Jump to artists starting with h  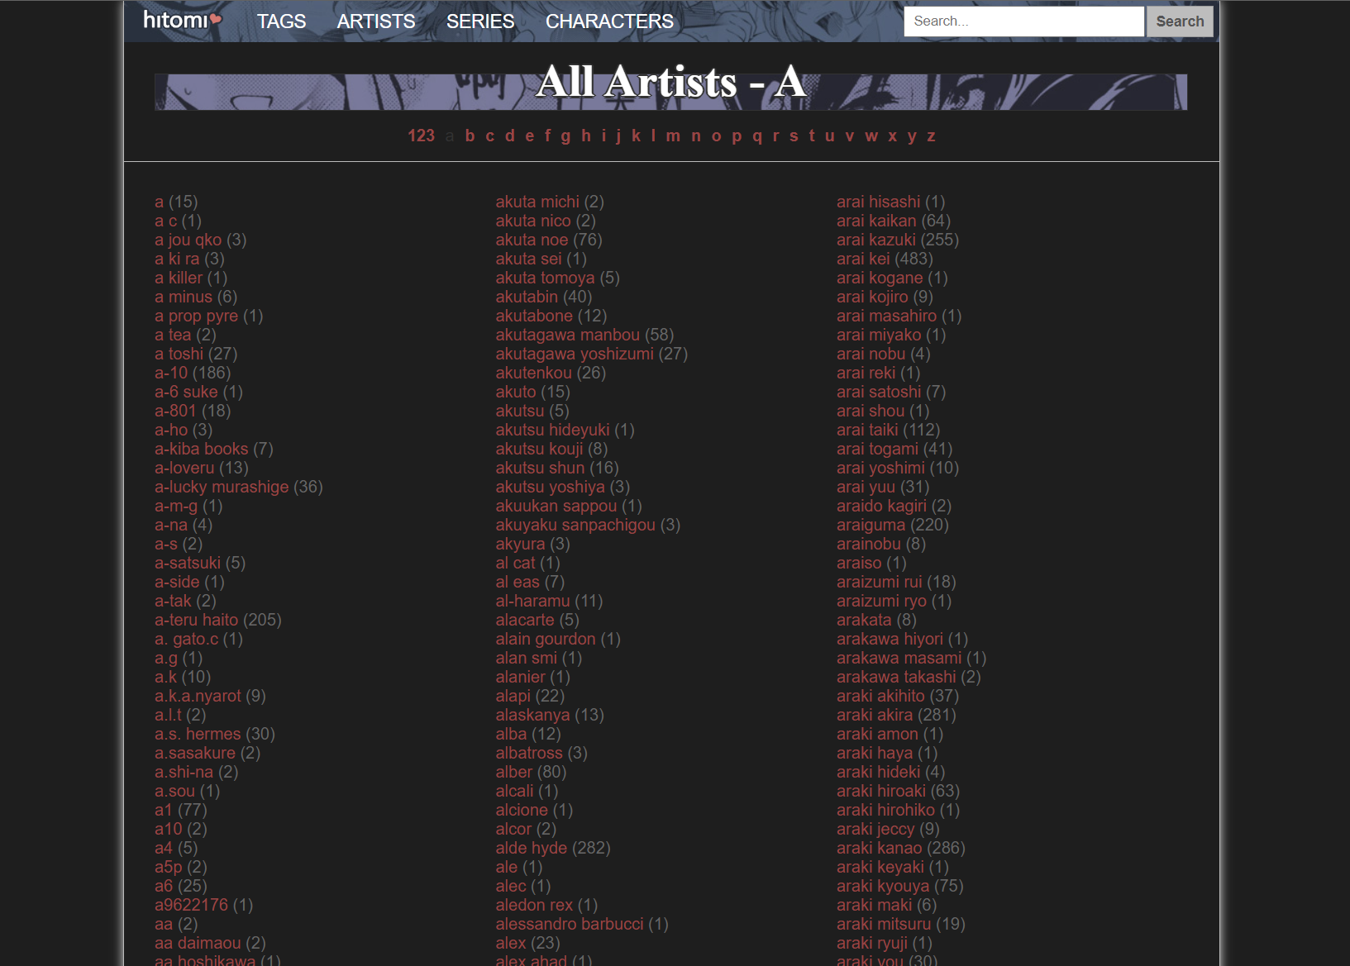pos(586,136)
